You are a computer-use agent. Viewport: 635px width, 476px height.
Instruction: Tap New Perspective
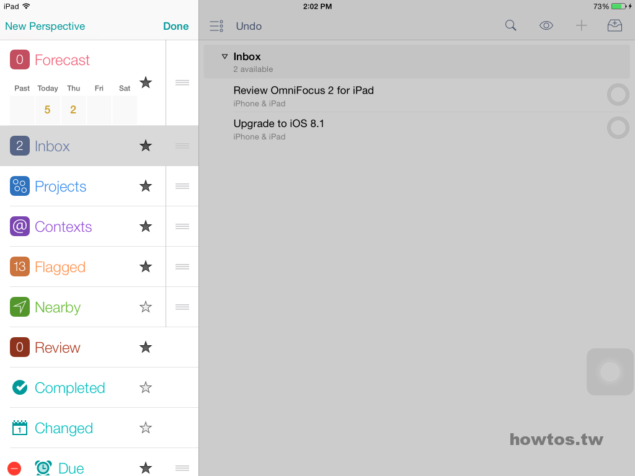(x=45, y=26)
